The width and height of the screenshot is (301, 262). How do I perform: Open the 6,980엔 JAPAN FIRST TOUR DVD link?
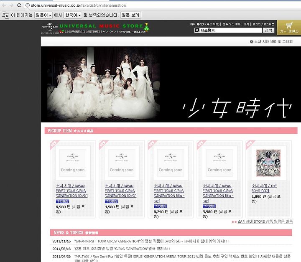[x=71, y=191]
